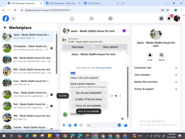Open the Facebook logo home link
This screenshot has width=185, height=139.
[6, 19]
